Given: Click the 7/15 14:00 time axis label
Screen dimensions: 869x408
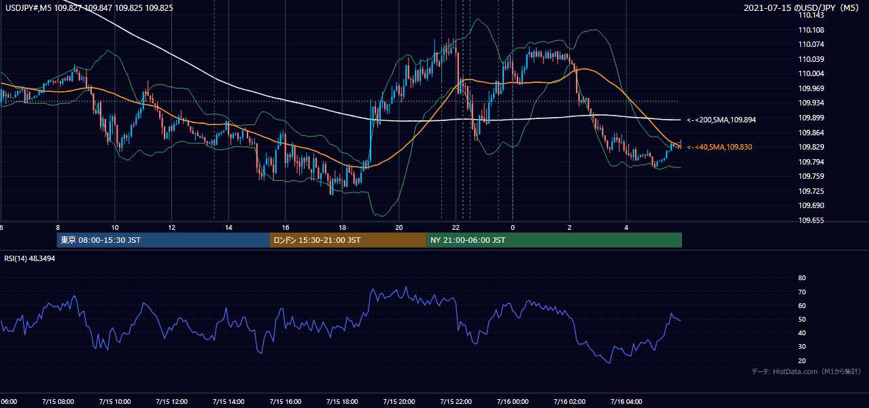Looking at the screenshot, I should click(228, 401).
